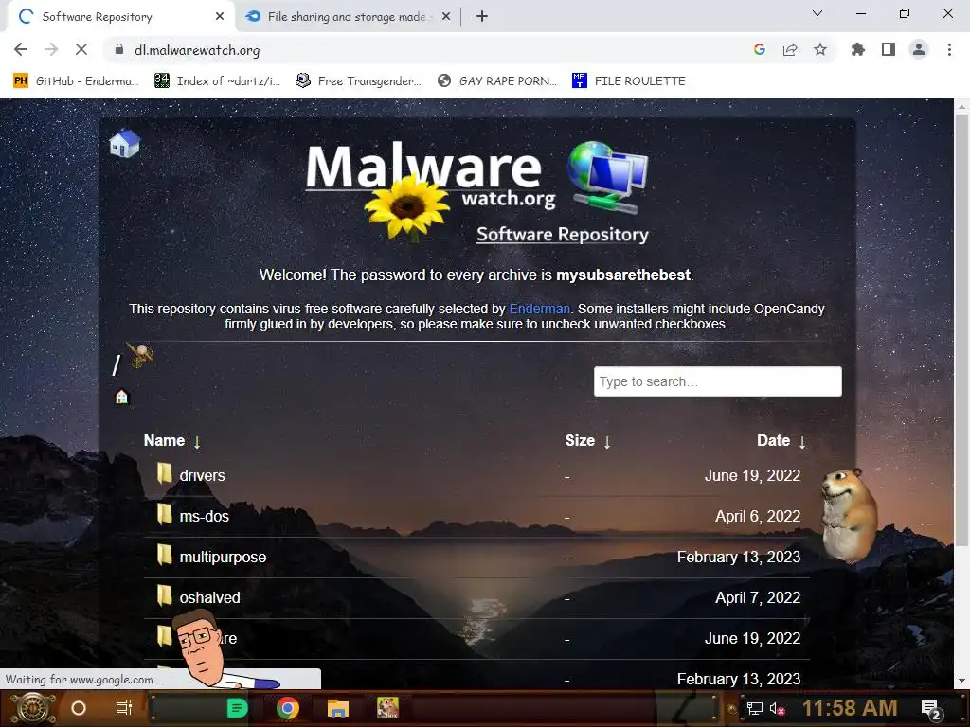Screen dimensions: 970x727
Task: Click the address bar URL dl.malwarewatch.org
Action: click(197, 50)
